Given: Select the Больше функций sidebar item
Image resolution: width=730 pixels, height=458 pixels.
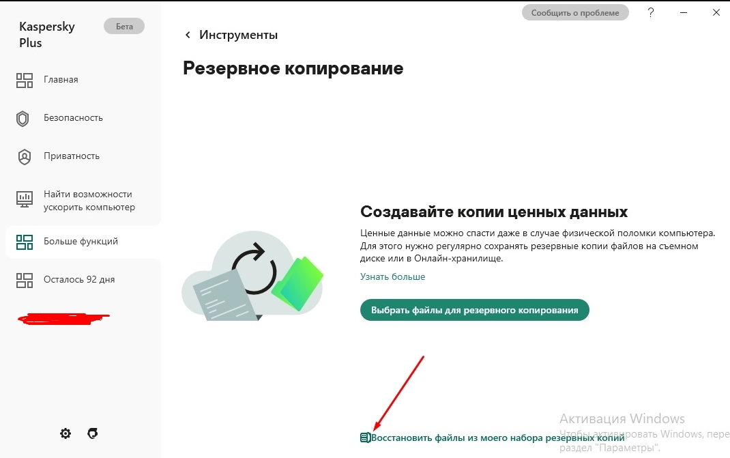Looking at the screenshot, I should 83,242.
